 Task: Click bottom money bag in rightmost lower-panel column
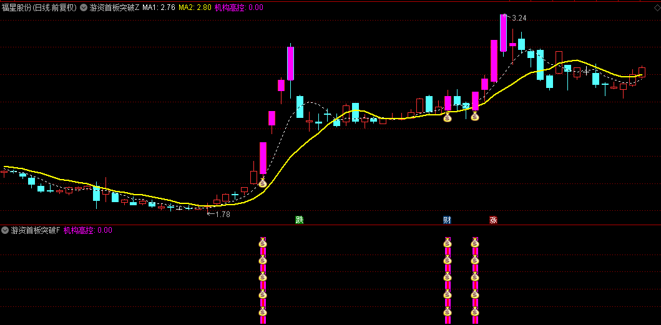coord(474,311)
